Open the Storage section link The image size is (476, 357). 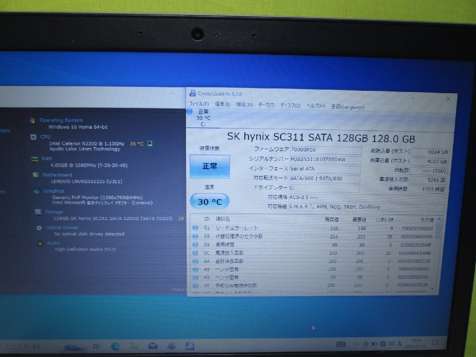click(x=54, y=212)
